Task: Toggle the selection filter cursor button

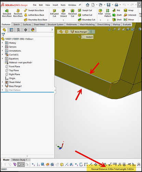Action: (x=20, y=164)
